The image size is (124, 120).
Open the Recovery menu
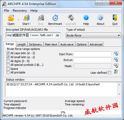20,11
